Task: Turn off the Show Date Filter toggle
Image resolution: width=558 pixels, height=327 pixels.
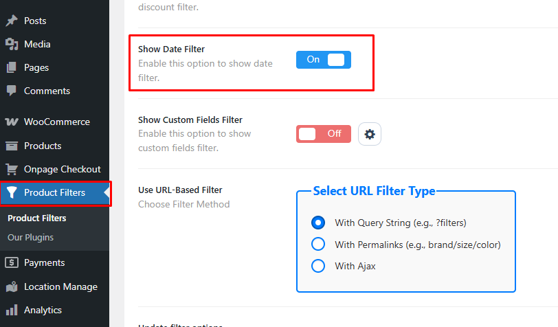Action: (324, 60)
